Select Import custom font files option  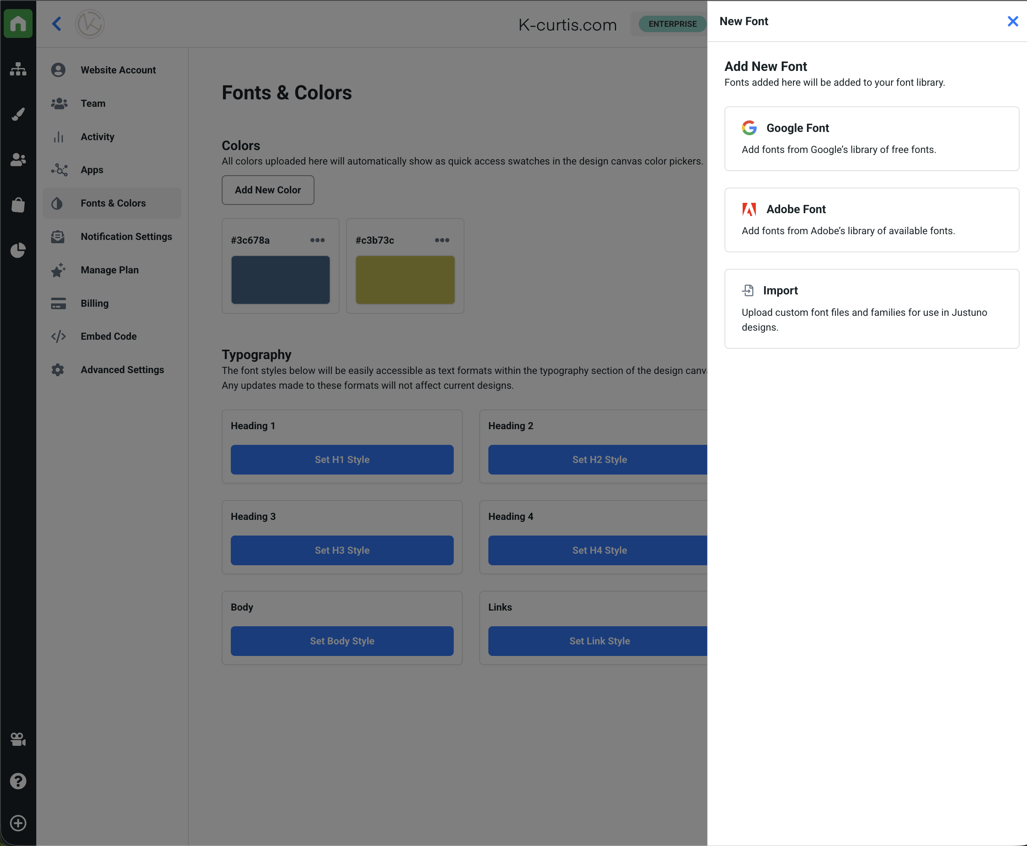click(x=872, y=308)
